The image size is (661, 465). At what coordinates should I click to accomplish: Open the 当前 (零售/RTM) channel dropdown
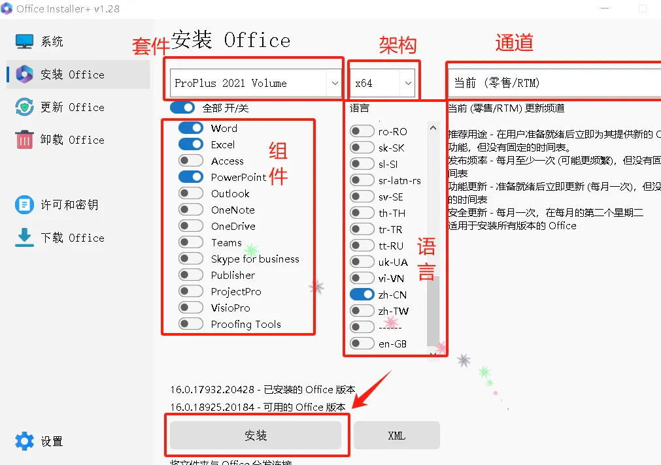coord(554,83)
